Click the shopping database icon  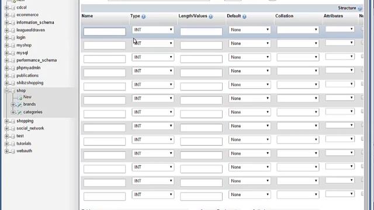[13, 121]
